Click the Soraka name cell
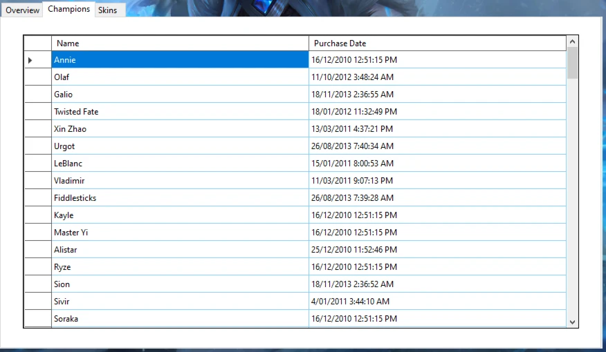The width and height of the screenshot is (606, 352). pyautogui.click(x=180, y=319)
